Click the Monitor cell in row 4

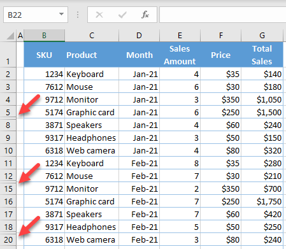[92, 99]
